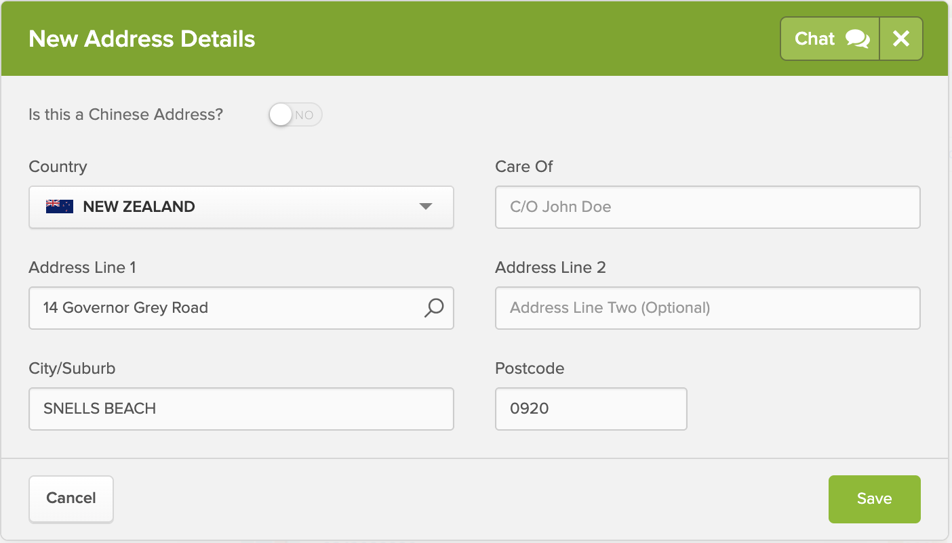Expand the Country dropdown arrow
The height and width of the screenshot is (543, 952).
(426, 207)
